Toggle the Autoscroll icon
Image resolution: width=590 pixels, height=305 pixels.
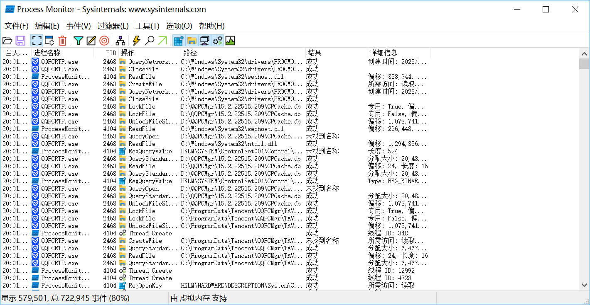pos(49,41)
